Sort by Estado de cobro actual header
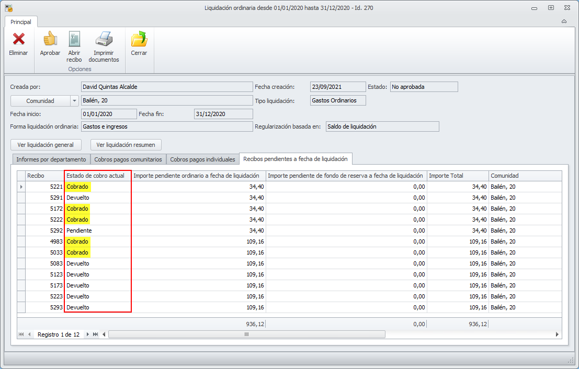Screen dimensions: 579x369 [98, 176]
